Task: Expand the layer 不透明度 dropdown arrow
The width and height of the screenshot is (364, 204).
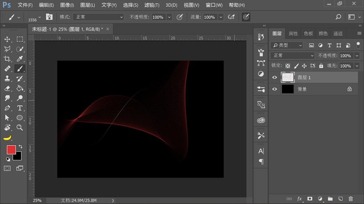Action: 357,56
